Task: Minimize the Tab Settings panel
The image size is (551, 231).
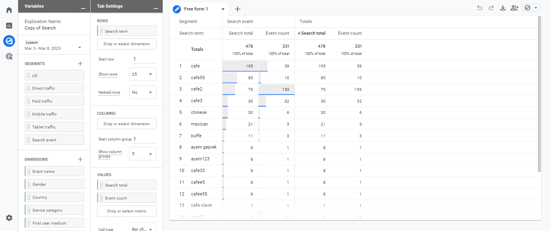Action: (x=156, y=7)
